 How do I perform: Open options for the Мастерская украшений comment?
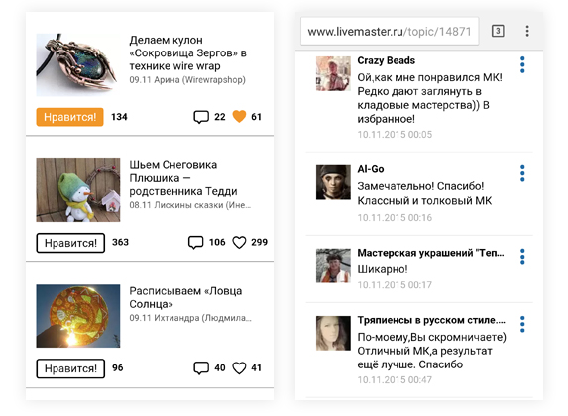click(522, 257)
